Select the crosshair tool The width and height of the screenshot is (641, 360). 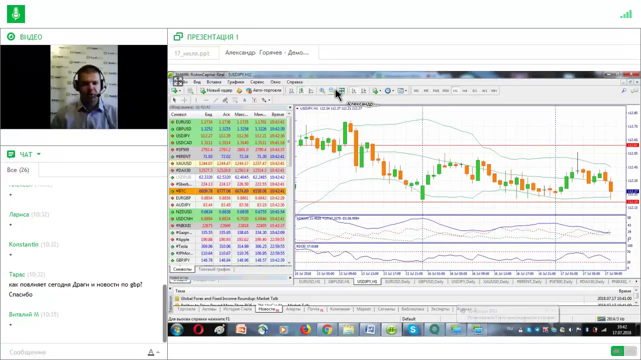click(184, 100)
